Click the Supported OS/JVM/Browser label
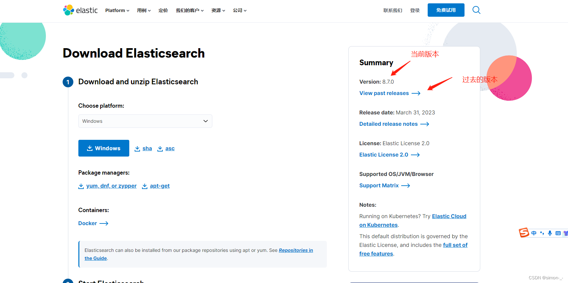Image resolution: width=568 pixels, height=283 pixels. tap(397, 174)
